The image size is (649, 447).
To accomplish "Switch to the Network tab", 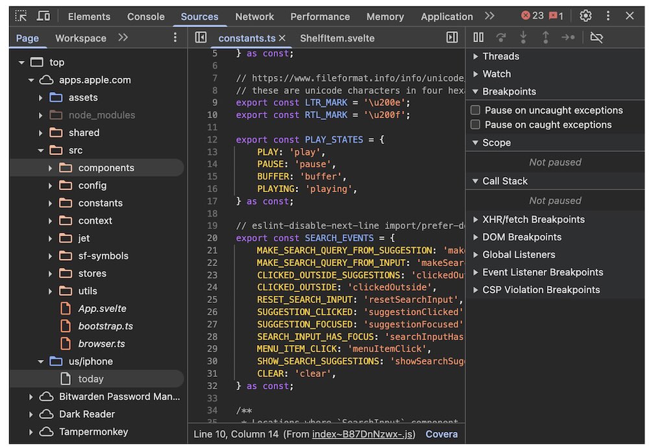I will point(254,16).
